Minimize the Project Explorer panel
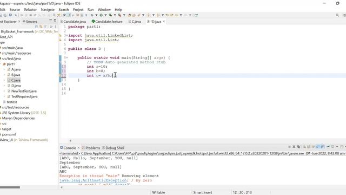 [x=50, y=21]
